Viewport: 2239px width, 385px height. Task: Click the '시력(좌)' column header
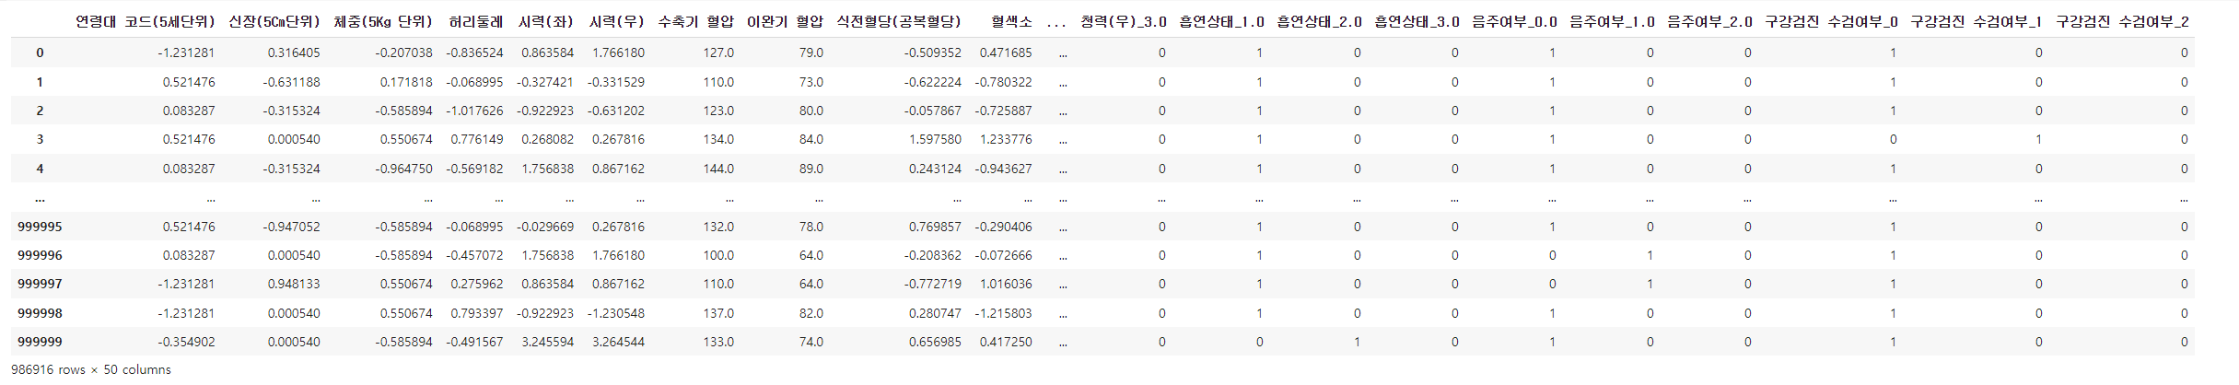coord(546,22)
